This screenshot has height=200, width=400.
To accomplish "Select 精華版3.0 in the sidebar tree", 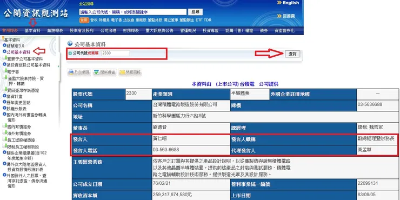I will [15, 45].
